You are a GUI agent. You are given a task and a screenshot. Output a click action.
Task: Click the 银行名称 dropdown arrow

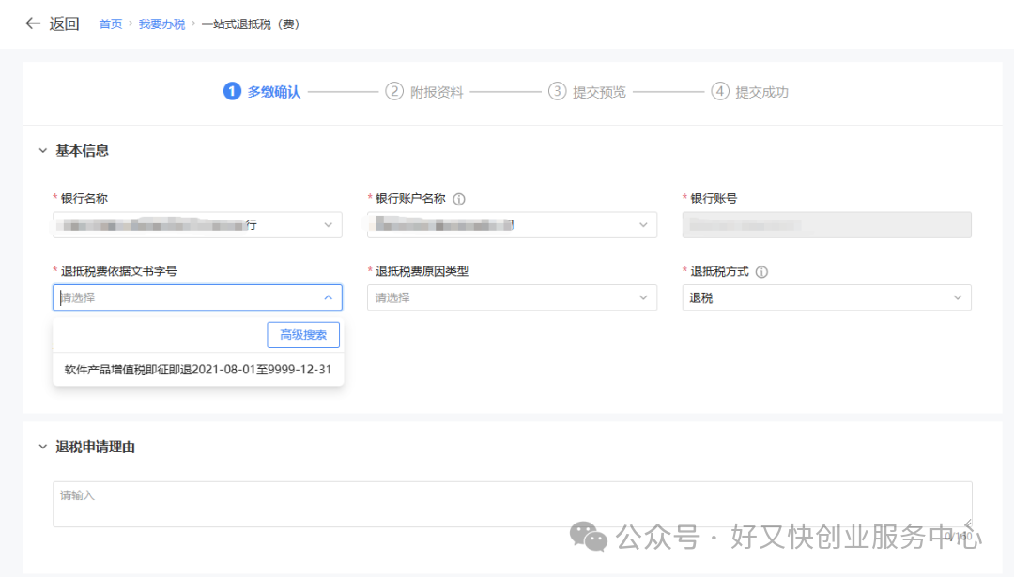click(x=329, y=225)
